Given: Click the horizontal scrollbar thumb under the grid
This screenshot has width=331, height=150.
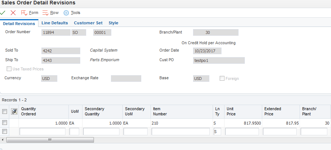Looking at the screenshot, I should (50, 140).
